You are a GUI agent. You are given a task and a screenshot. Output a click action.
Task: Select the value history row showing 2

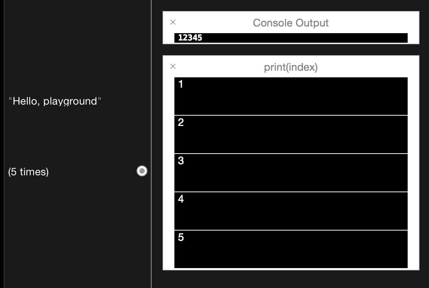(291, 134)
